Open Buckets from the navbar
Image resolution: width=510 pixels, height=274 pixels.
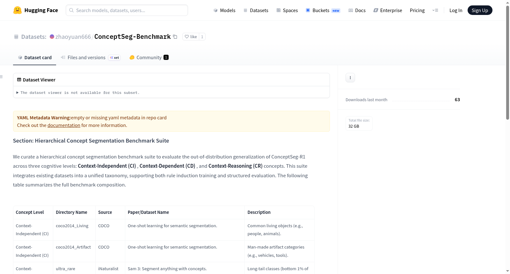[x=323, y=10]
